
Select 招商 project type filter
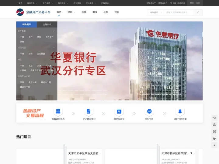click(30, 54)
